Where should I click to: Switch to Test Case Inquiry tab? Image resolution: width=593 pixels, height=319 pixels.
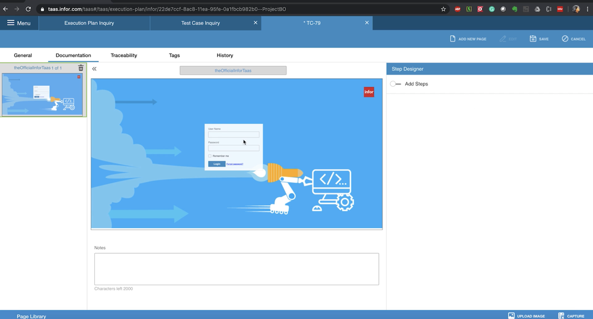[200, 23]
